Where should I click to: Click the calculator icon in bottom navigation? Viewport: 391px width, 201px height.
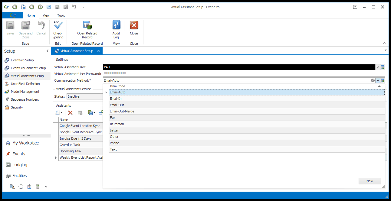38,186
